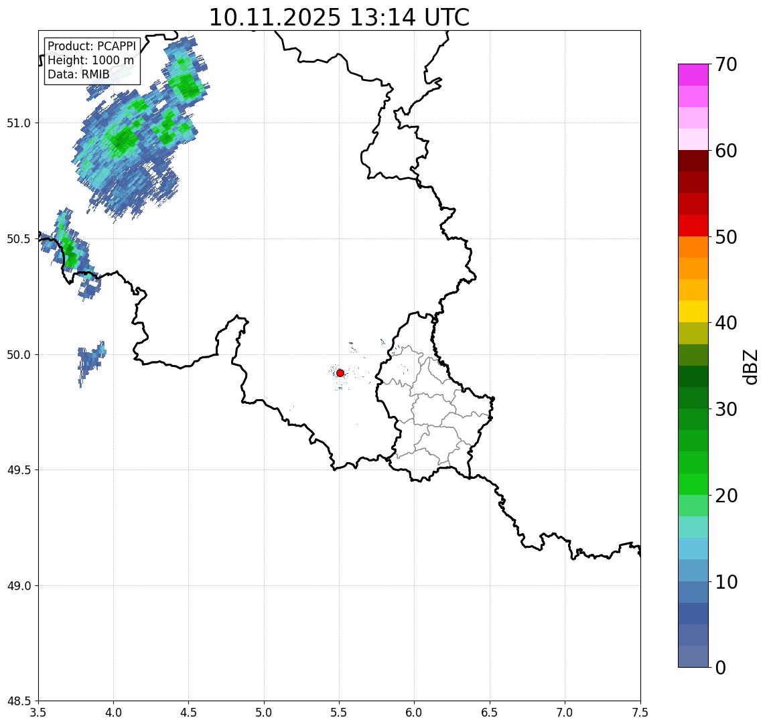Click the red station marker dot

(x=340, y=373)
